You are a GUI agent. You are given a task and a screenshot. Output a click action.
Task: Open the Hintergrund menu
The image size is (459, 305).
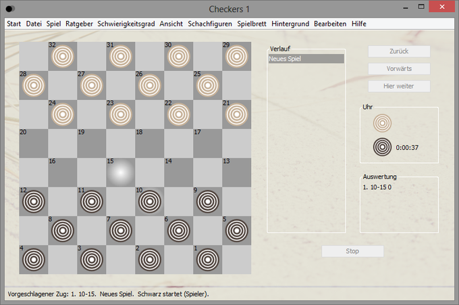(290, 24)
